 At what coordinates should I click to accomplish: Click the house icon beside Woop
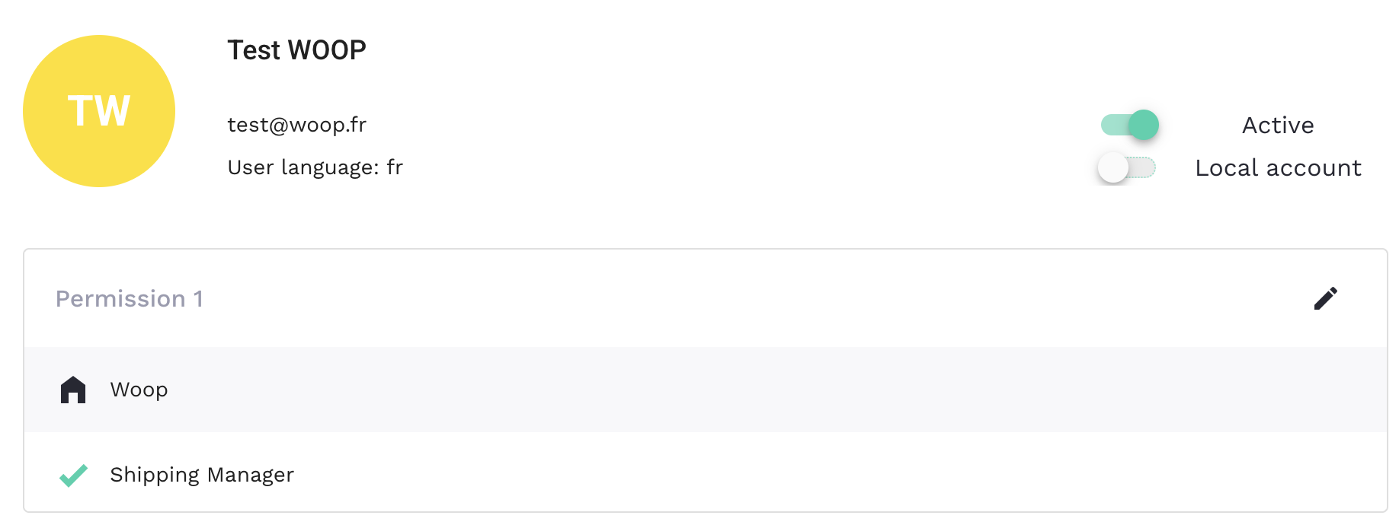[x=73, y=390]
